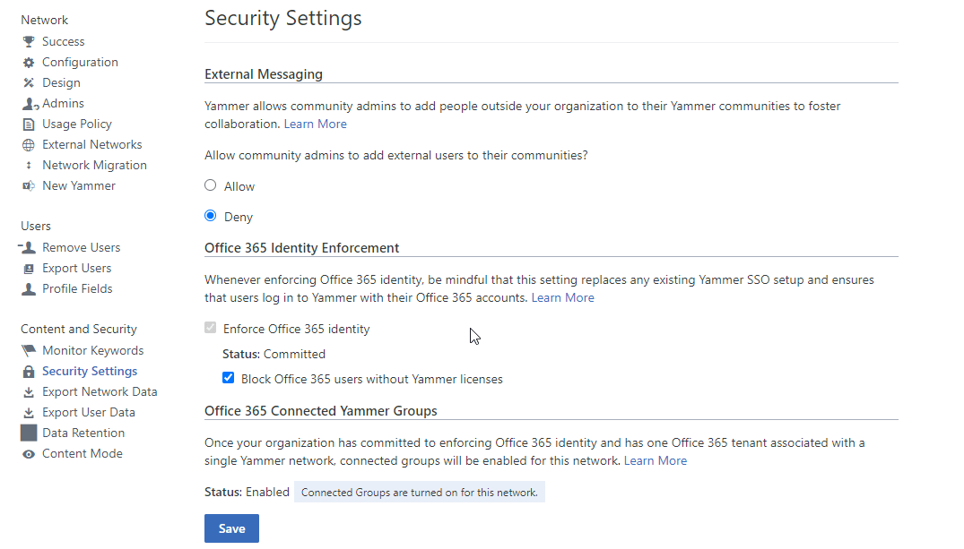Toggle the Enforce Office 365 identity checkbox

[x=211, y=329]
